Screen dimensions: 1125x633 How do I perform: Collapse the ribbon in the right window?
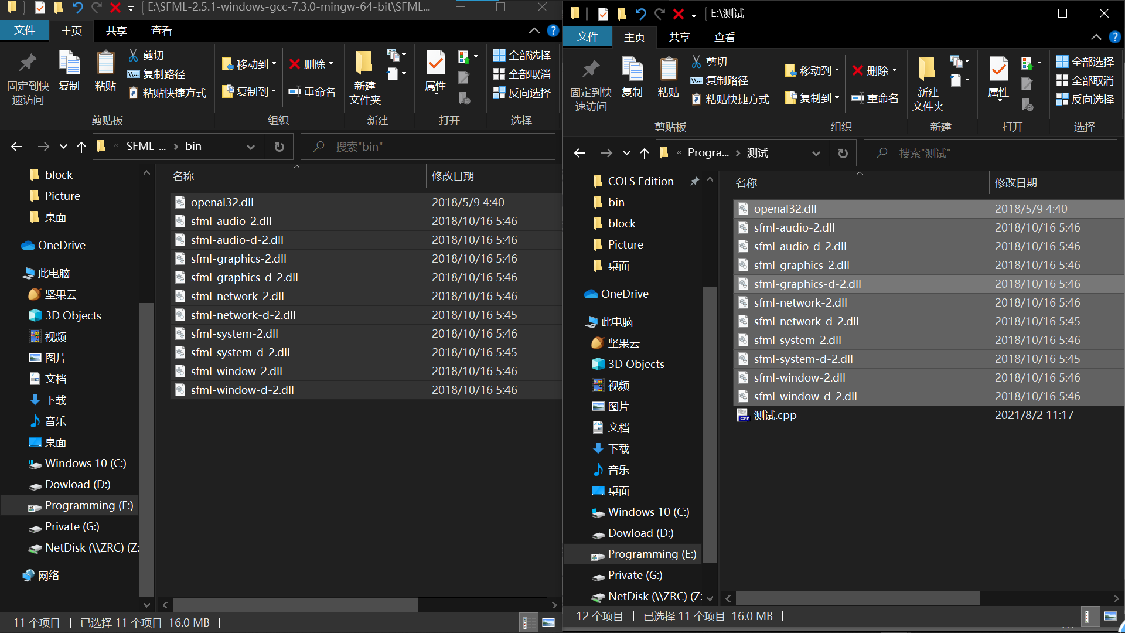tap(1096, 38)
